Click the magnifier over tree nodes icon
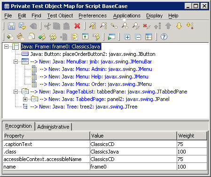Image resolution: width=211 pixels, height=177 pixels. [x=103, y=26]
